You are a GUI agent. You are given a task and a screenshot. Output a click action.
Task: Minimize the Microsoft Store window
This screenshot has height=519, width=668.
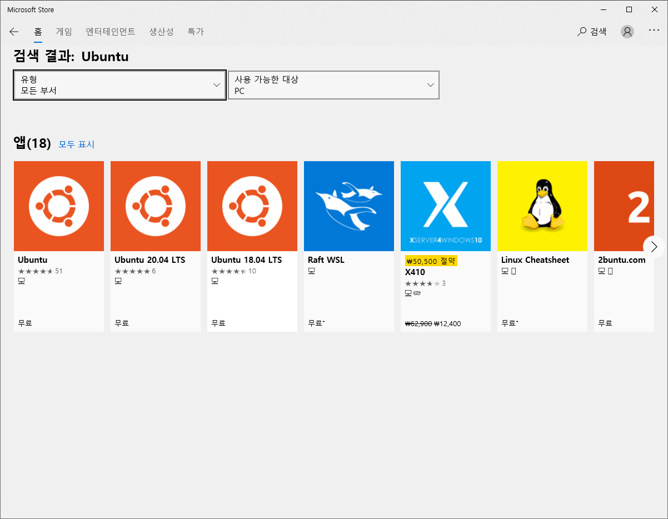pos(604,9)
